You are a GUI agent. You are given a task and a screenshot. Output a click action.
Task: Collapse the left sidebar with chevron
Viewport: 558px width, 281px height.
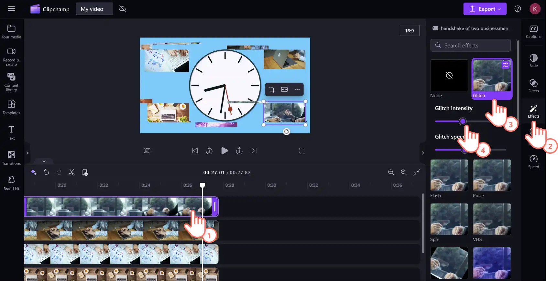[x=27, y=153]
